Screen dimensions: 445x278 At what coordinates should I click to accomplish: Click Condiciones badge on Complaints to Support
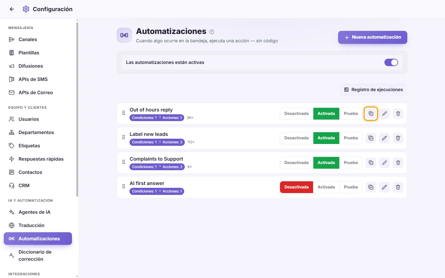pyautogui.click(x=157, y=167)
